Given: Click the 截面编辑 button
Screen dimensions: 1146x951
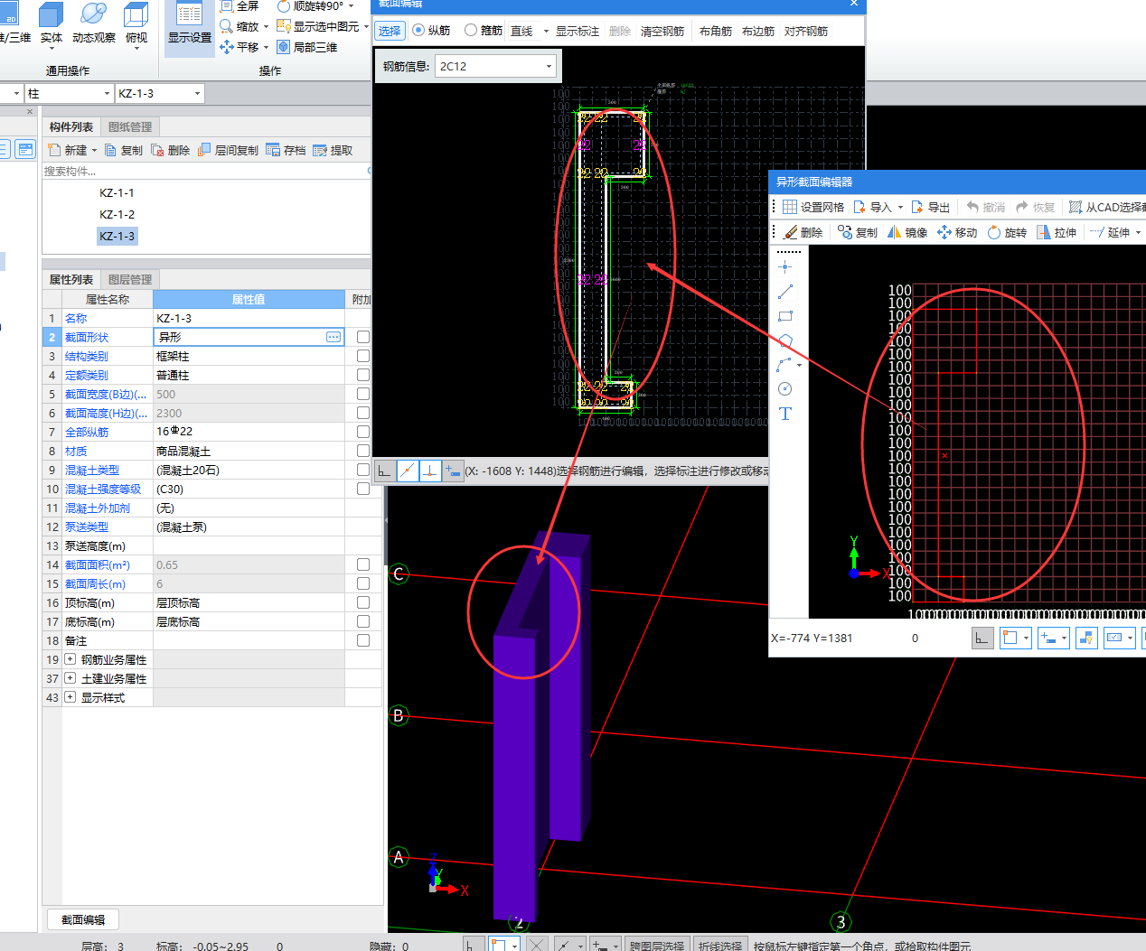Looking at the screenshot, I should tap(83, 919).
